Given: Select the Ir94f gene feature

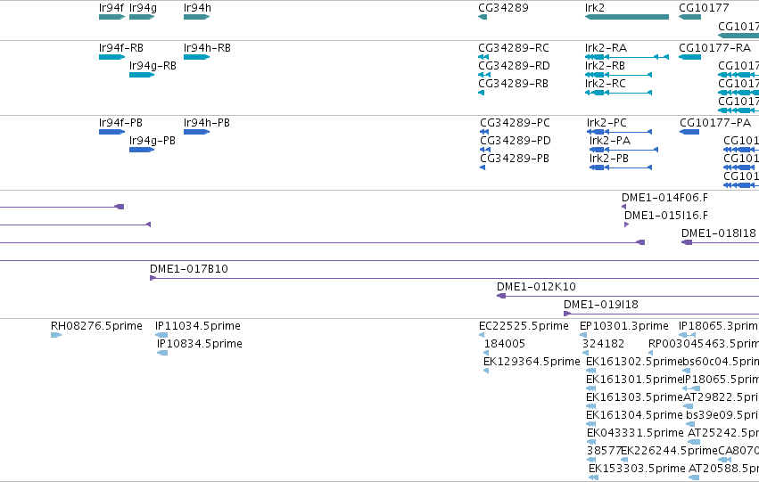Looking at the screenshot, I should tap(111, 17).
